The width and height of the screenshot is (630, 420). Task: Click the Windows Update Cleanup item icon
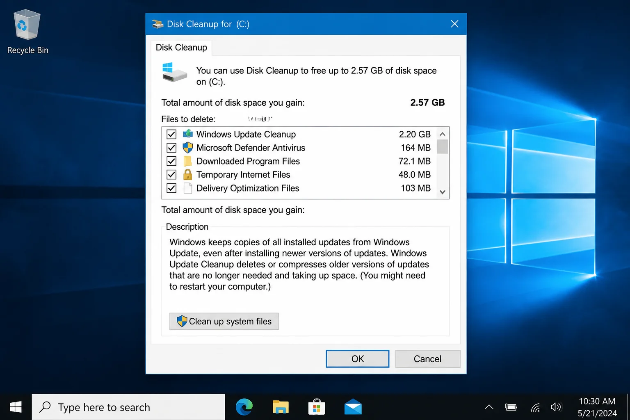pos(187,134)
